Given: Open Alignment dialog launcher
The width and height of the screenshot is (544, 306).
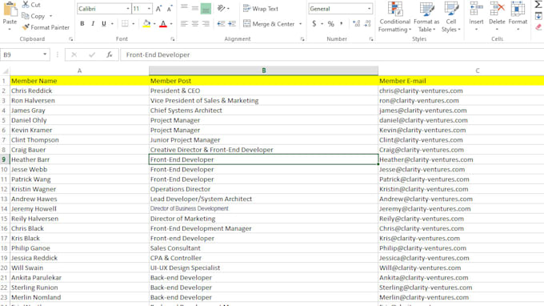Looking at the screenshot, I should [x=302, y=39].
